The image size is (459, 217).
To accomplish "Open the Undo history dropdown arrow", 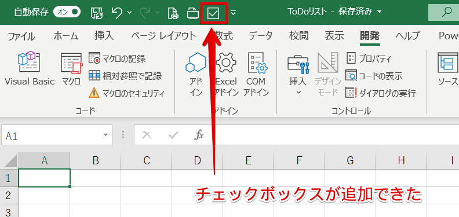I will click(129, 13).
